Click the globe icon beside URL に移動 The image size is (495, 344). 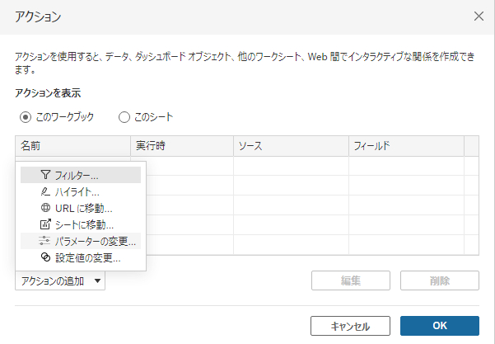45,208
